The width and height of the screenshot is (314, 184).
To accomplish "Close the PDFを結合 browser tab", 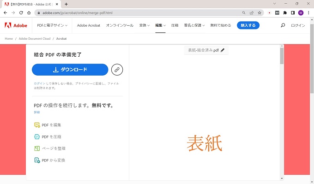I will click(x=57, y=4).
